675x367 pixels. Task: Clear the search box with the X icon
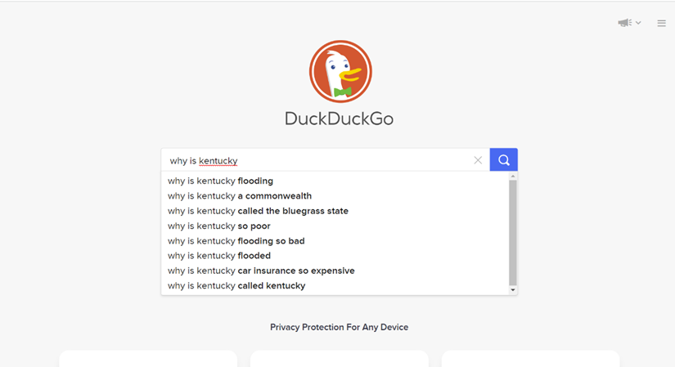click(478, 160)
